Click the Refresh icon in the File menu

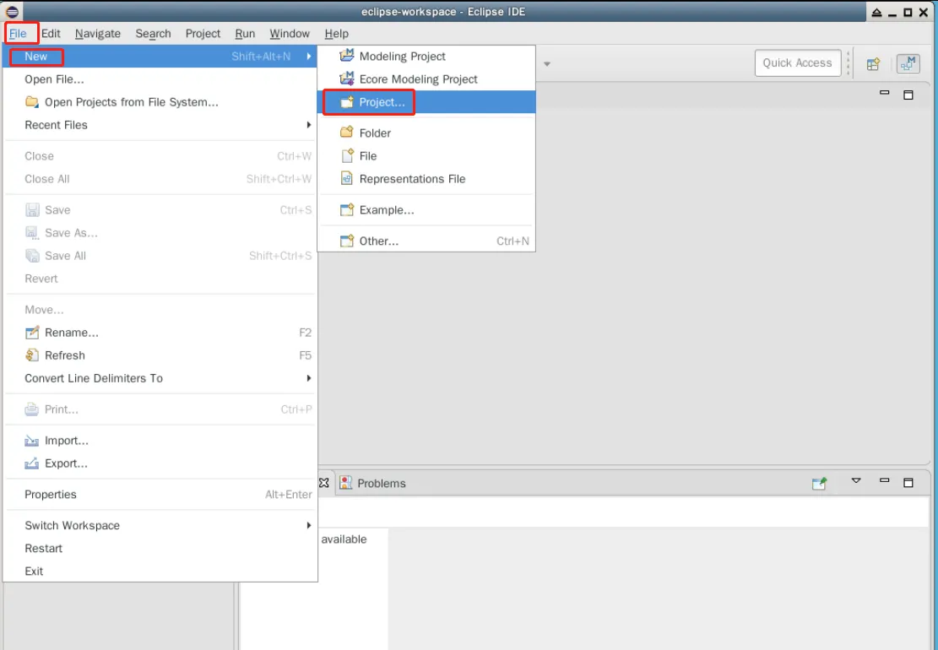click(x=32, y=355)
